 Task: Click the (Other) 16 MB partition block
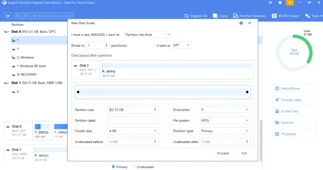61,131
